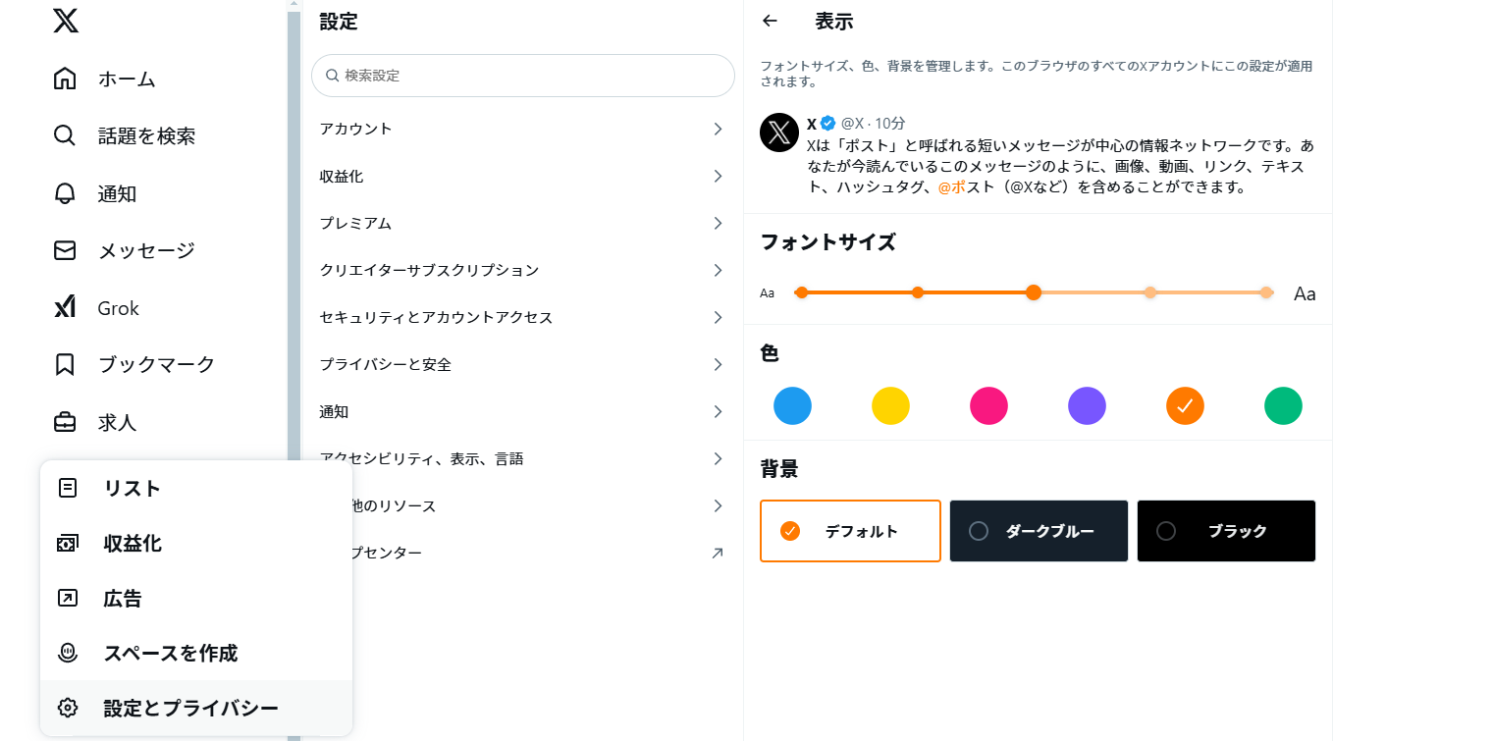Click the X logo icon
This screenshot has width=1493, height=741.
point(66,20)
